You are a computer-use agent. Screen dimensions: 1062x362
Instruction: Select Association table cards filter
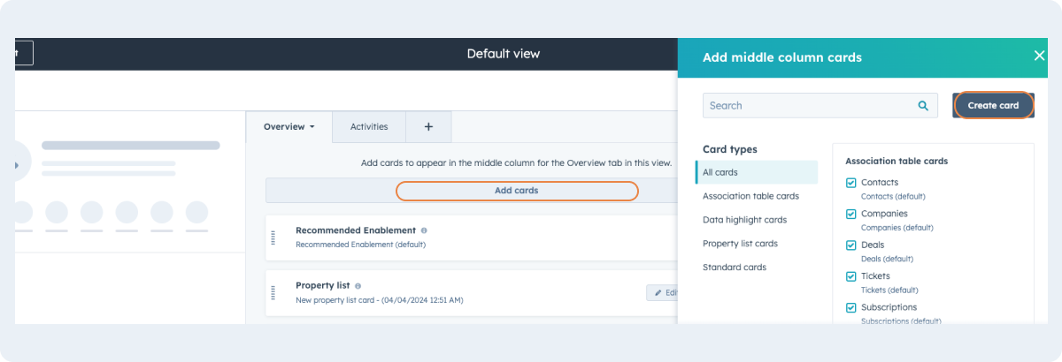[x=750, y=196]
